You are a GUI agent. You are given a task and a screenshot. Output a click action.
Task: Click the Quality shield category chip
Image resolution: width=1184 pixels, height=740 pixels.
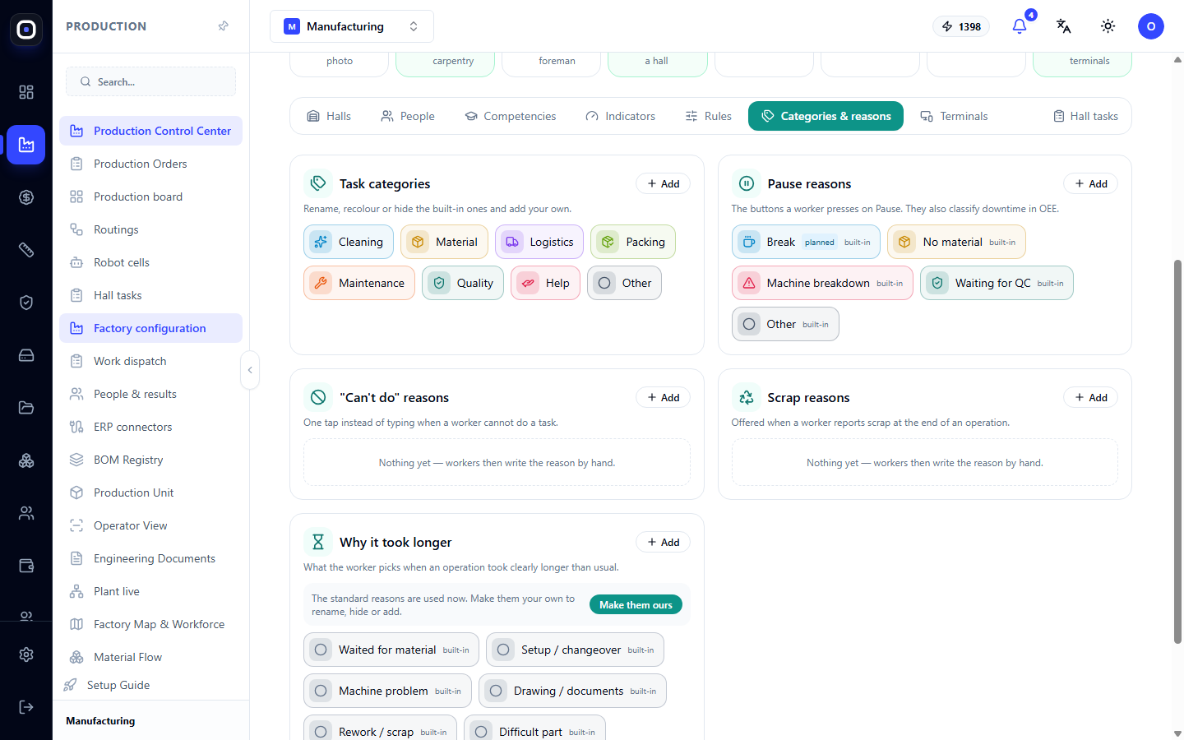(463, 283)
